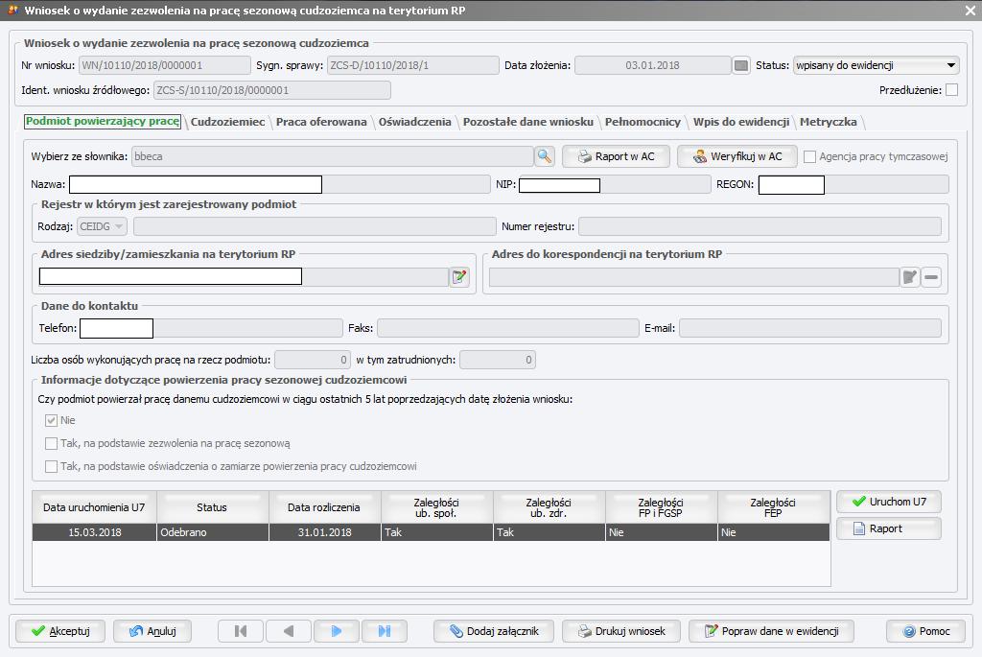Click Liczba osób wykonujących pracę field
The image size is (982, 657).
coord(313,360)
